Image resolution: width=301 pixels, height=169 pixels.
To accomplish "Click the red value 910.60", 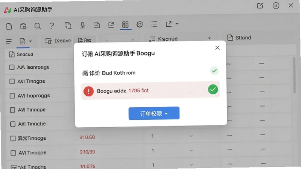I will click(87, 137).
